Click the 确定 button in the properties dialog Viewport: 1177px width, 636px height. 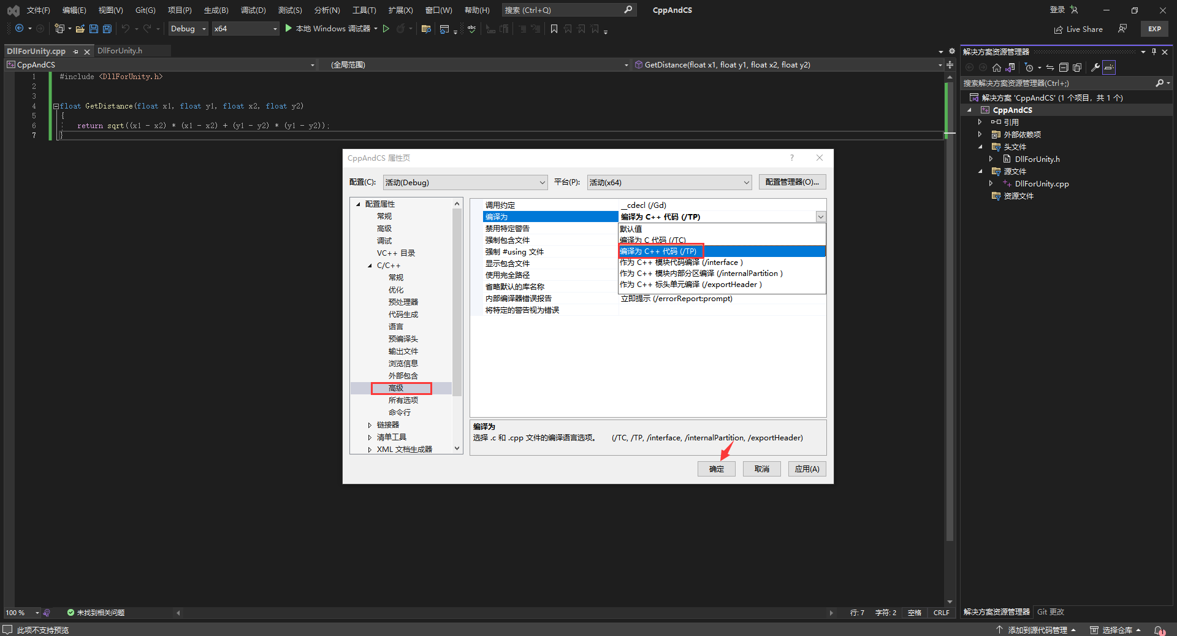(715, 469)
